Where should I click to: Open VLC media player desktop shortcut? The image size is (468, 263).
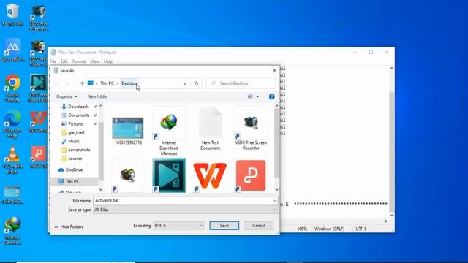(12, 159)
